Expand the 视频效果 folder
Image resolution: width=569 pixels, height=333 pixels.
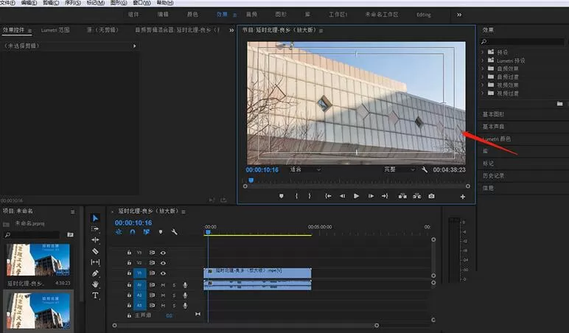(x=483, y=85)
